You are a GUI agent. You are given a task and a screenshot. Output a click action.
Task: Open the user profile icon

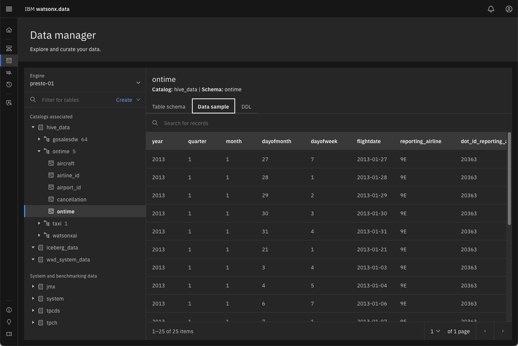coord(509,9)
